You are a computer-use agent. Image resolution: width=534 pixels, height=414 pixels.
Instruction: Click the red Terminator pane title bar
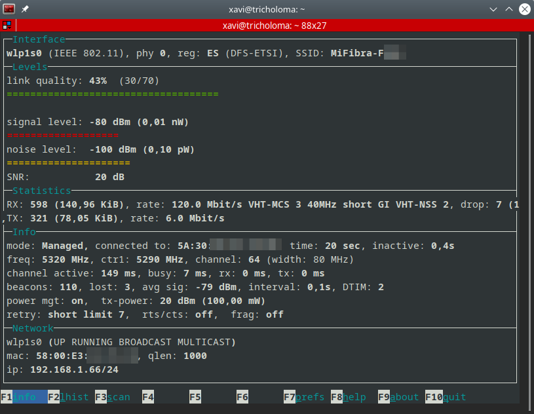pos(275,26)
